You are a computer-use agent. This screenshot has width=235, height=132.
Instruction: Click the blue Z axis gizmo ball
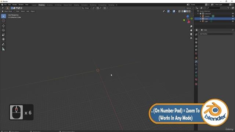188,16
